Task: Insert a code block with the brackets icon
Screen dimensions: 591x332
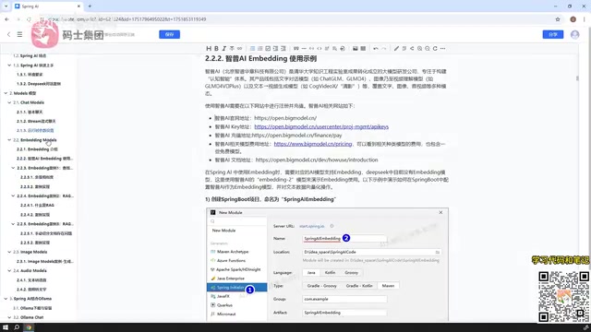Action: coord(320,48)
